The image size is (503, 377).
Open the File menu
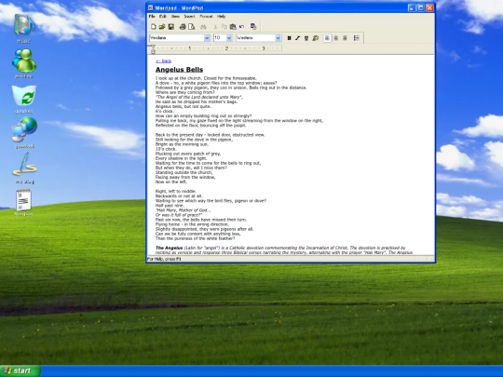tap(152, 17)
